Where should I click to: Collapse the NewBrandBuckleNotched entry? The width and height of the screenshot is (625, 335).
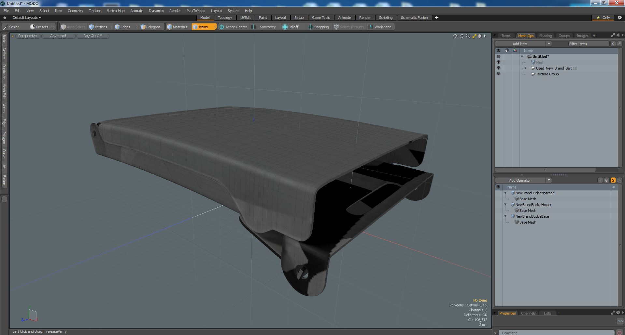coord(505,193)
